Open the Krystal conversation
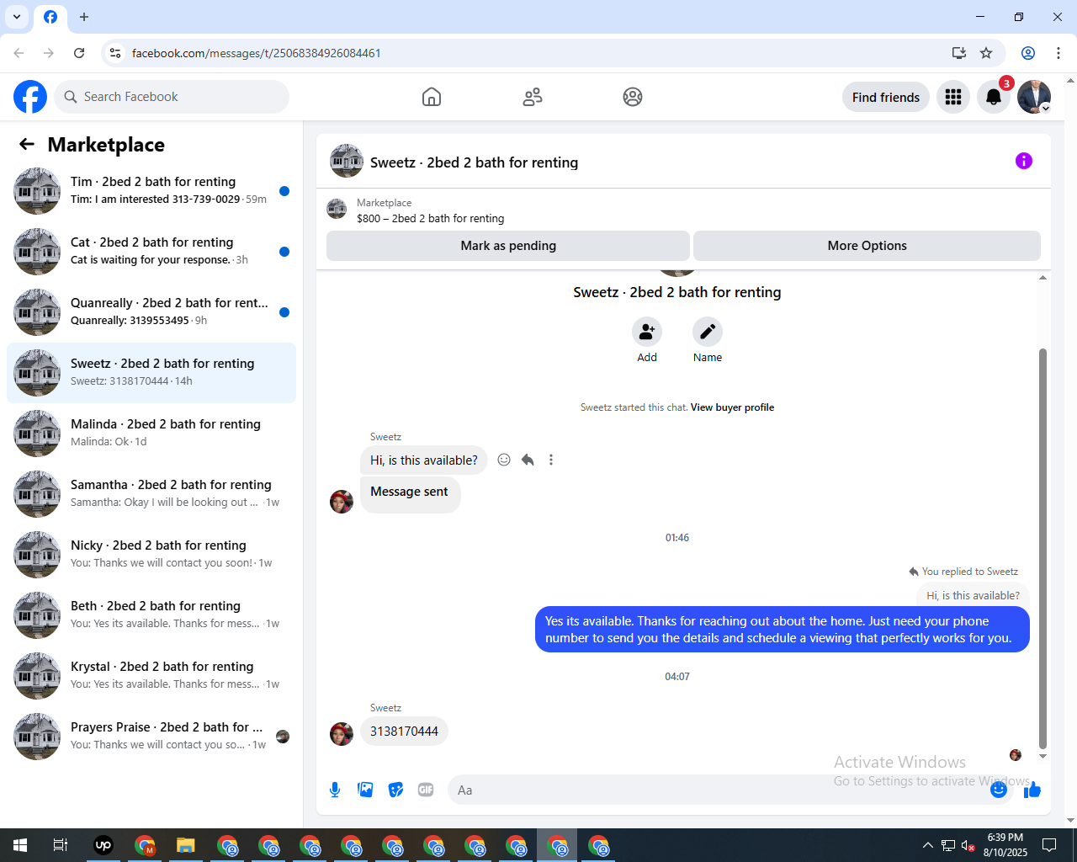The height and width of the screenshot is (862, 1077). [x=151, y=676]
